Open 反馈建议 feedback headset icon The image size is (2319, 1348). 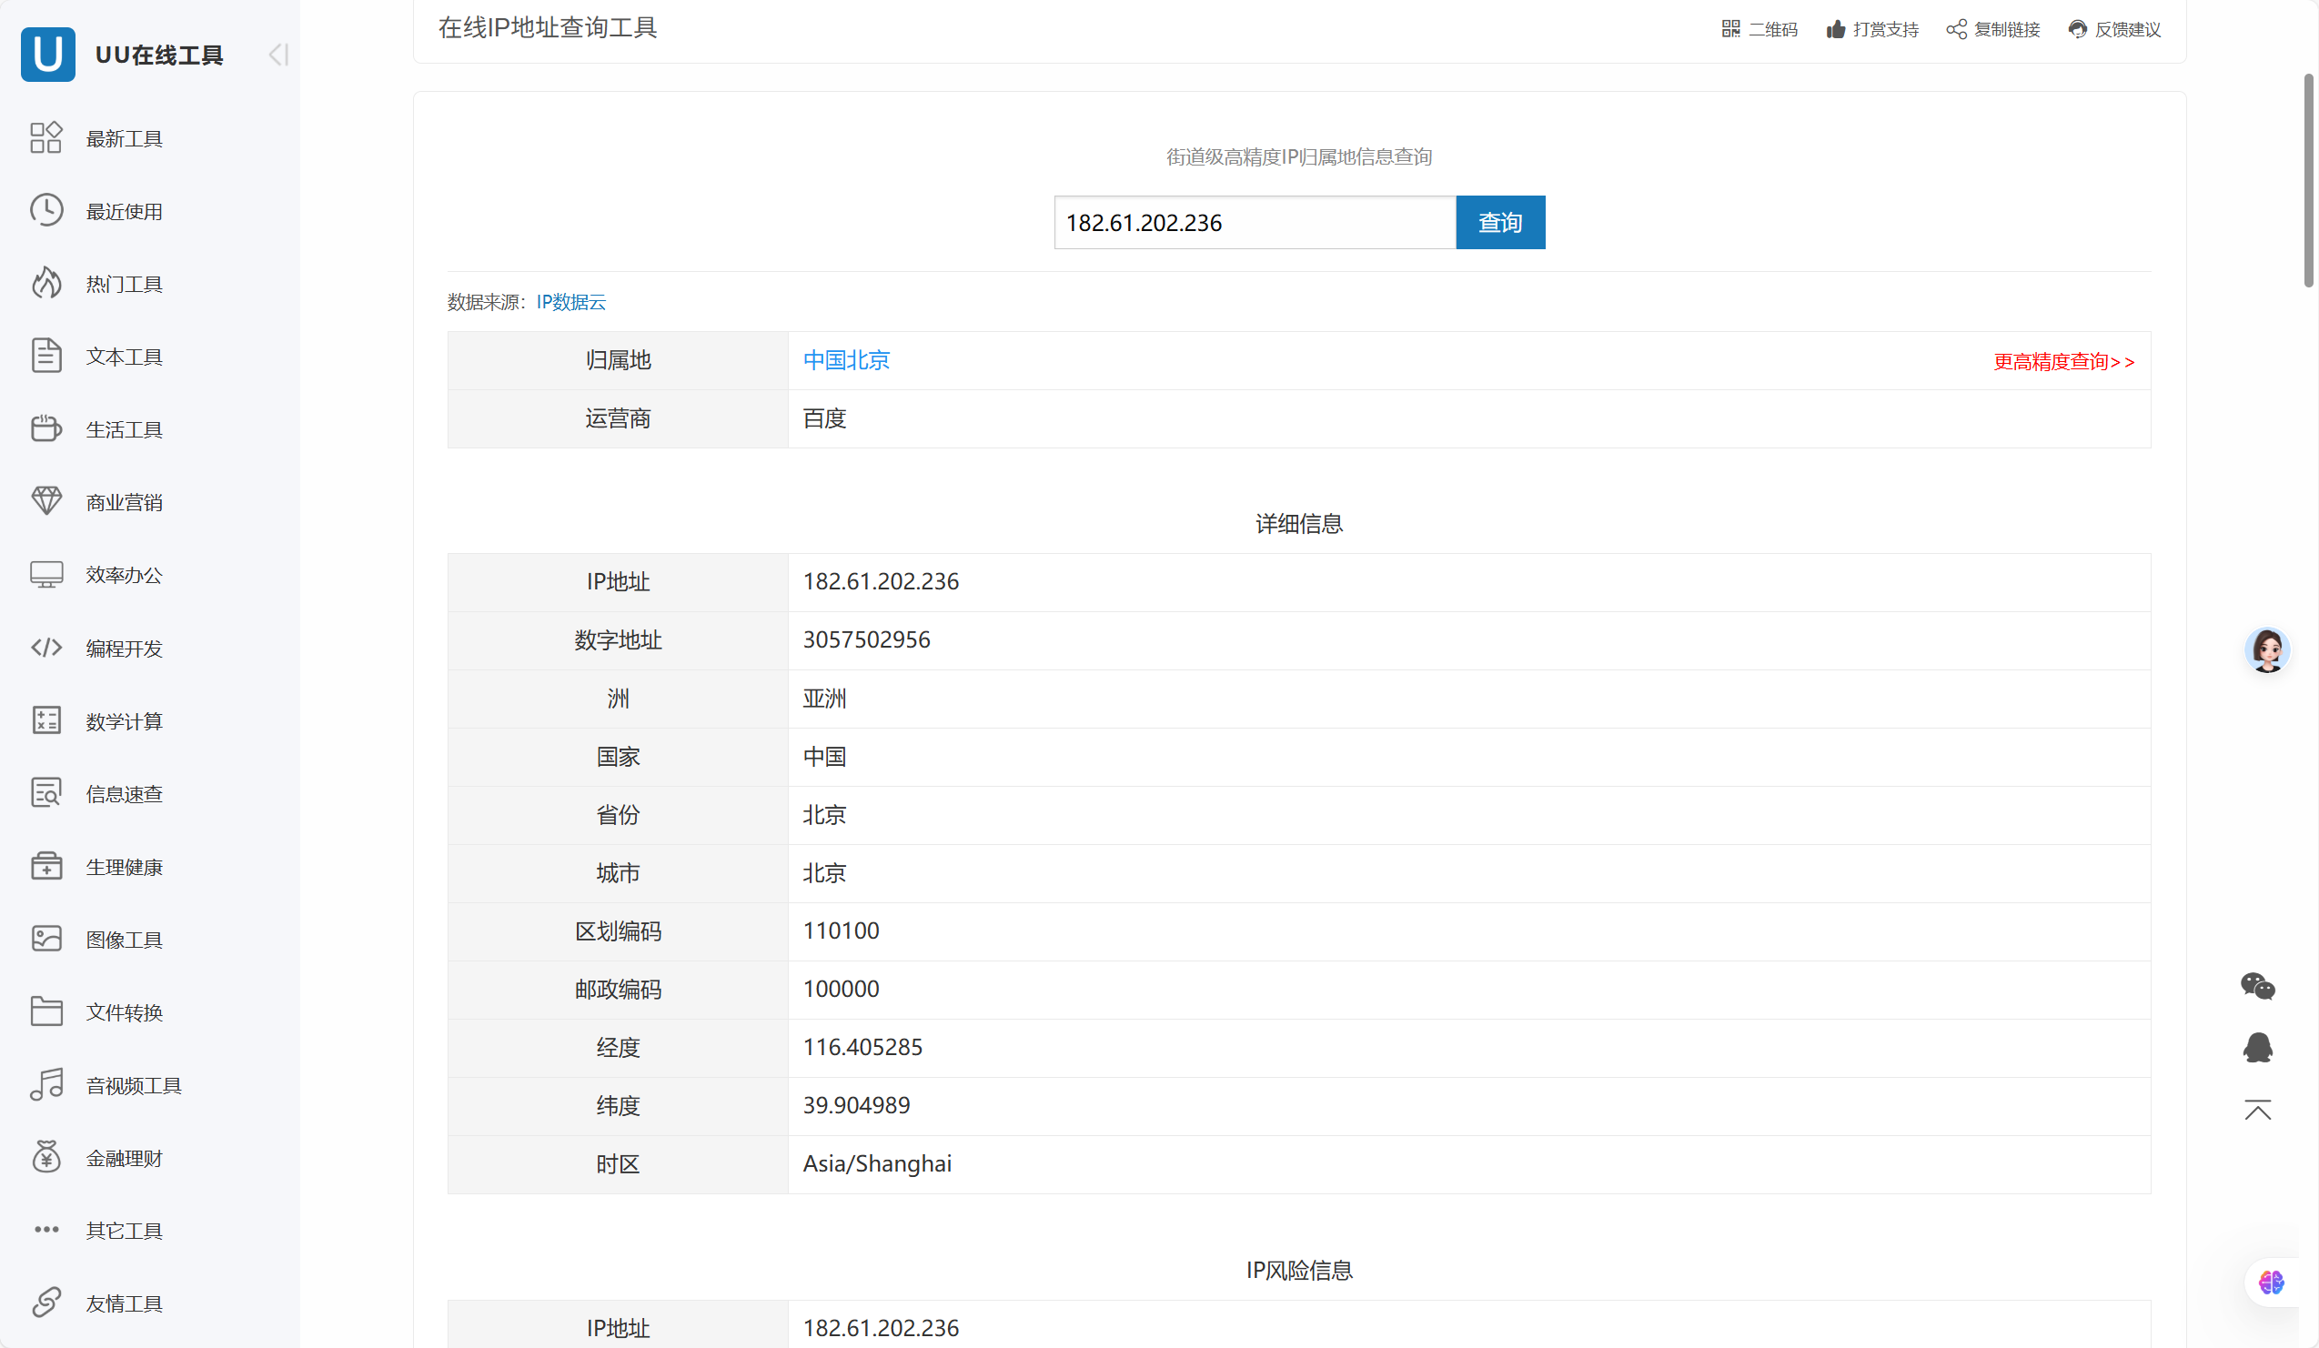click(2077, 29)
